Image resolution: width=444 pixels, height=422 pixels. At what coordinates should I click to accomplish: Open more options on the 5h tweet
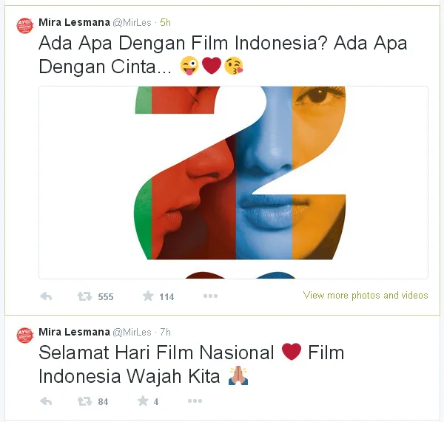[210, 296]
